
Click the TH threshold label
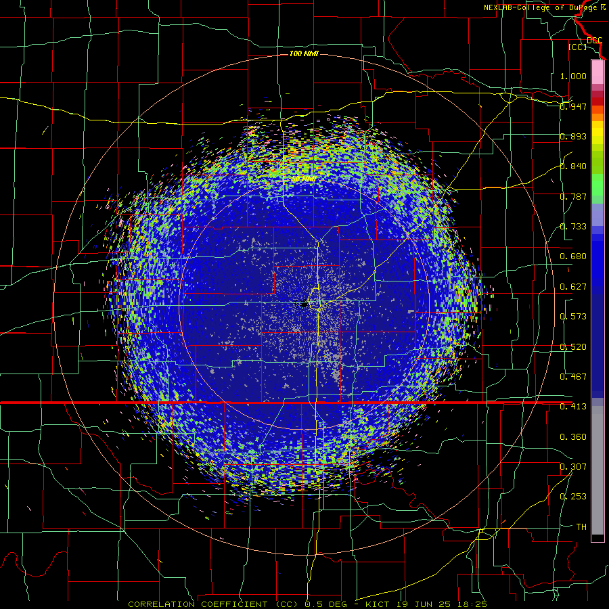581,527
